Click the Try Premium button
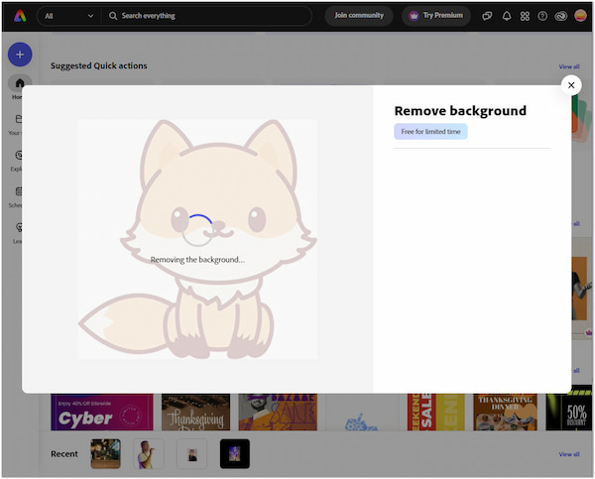595x479 pixels. [x=436, y=16]
